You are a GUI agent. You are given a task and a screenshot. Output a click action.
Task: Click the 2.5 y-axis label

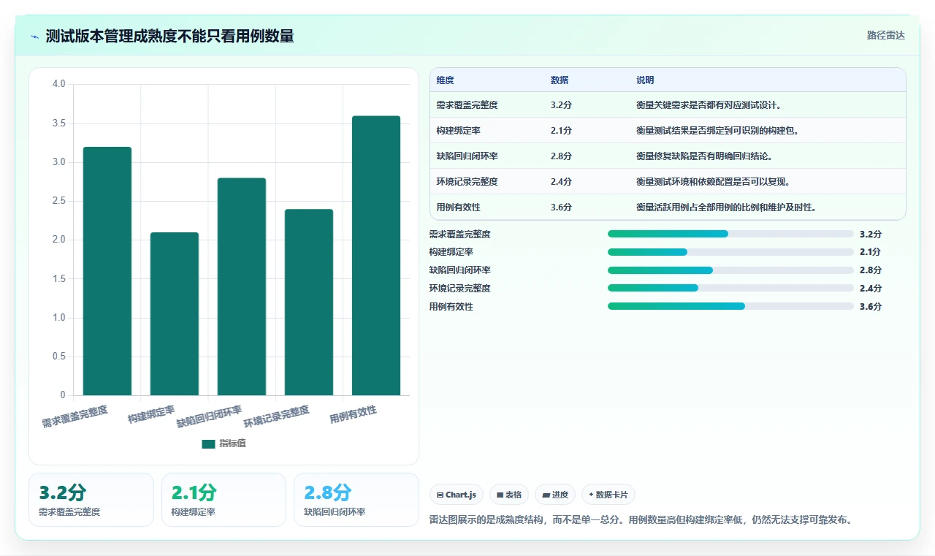click(59, 201)
